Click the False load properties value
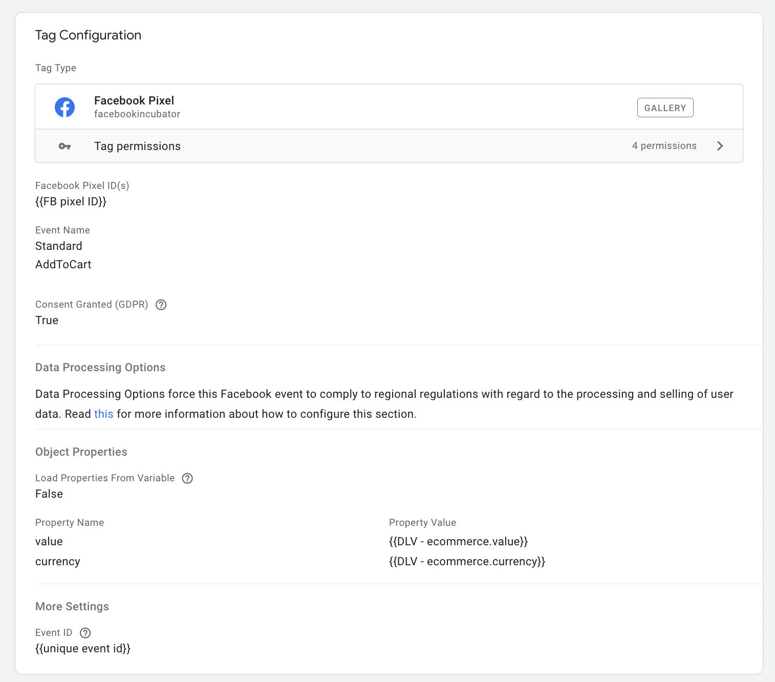Screen dimensions: 775x682 point(49,494)
